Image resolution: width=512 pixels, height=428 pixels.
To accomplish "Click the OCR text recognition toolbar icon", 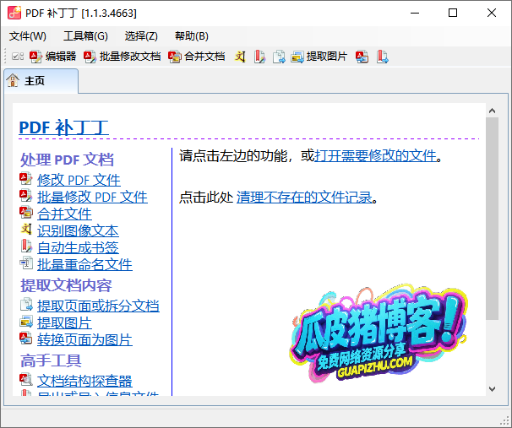I will tap(240, 57).
